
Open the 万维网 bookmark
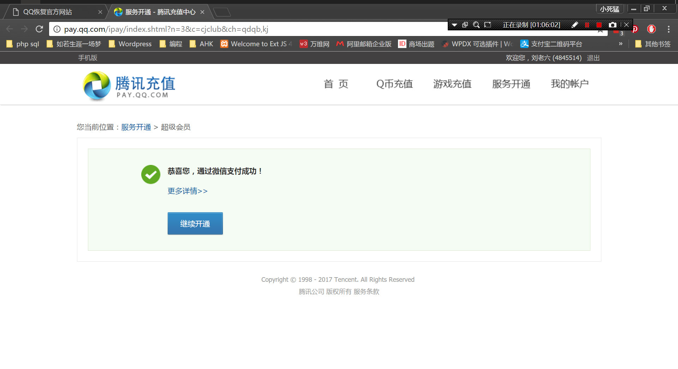click(314, 44)
